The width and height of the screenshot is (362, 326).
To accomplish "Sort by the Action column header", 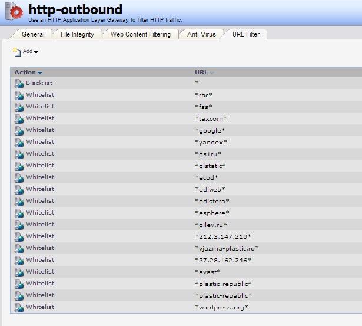I will pyautogui.click(x=28, y=73).
